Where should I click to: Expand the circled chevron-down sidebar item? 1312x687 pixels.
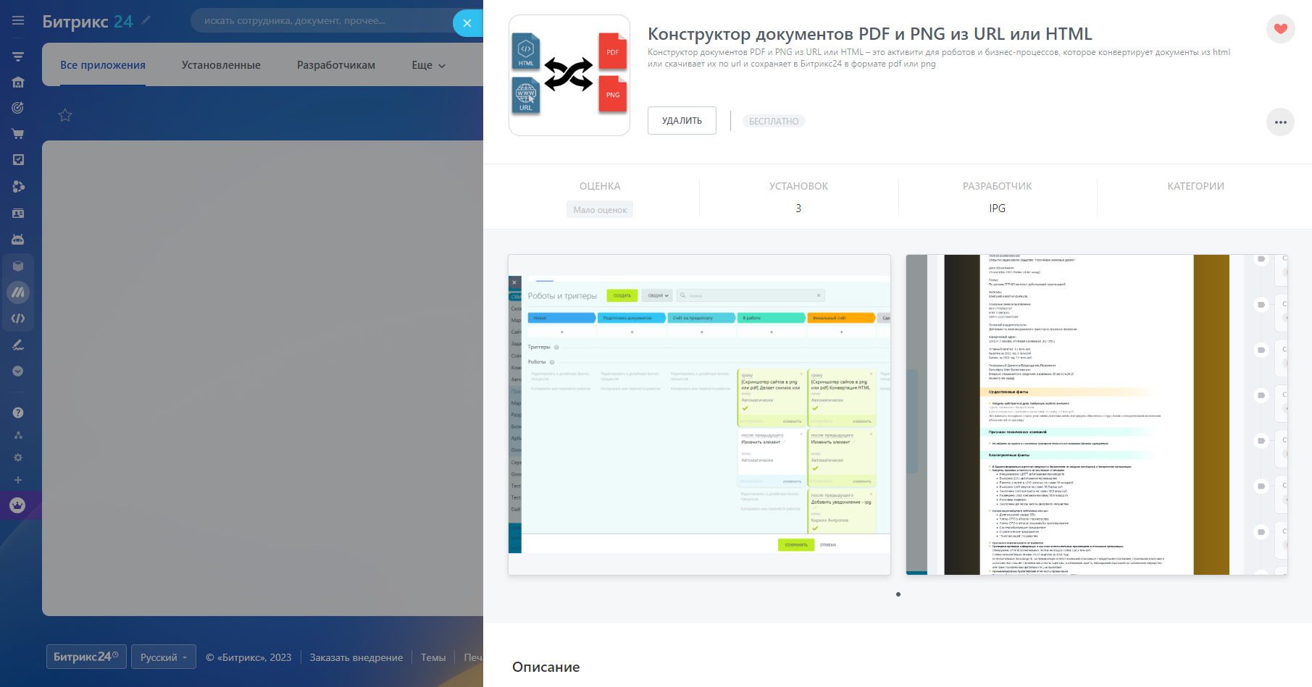pyautogui.click(x=18, y=371)
